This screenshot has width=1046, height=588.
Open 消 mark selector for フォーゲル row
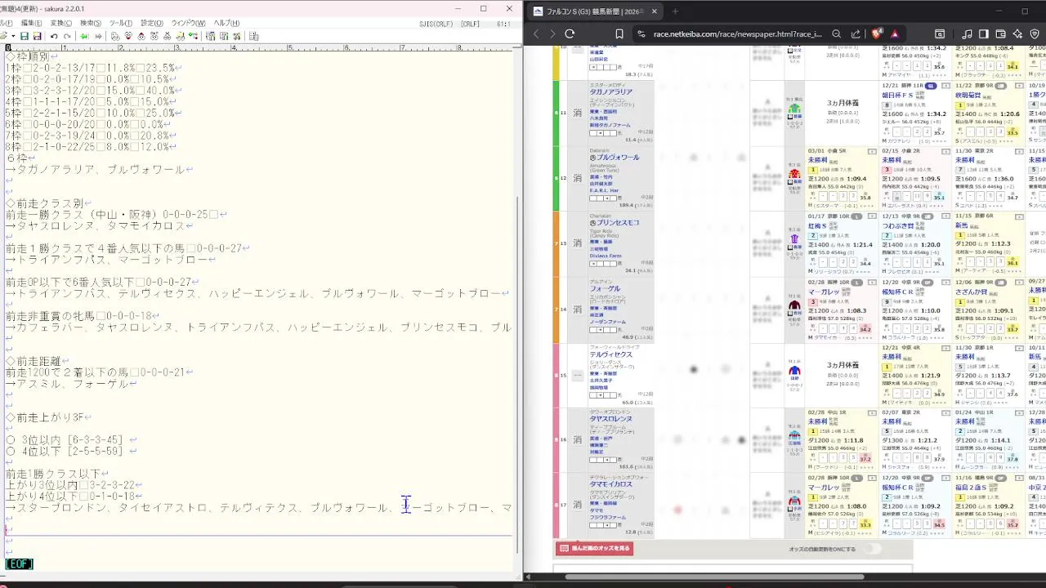(x=577, y=310)
